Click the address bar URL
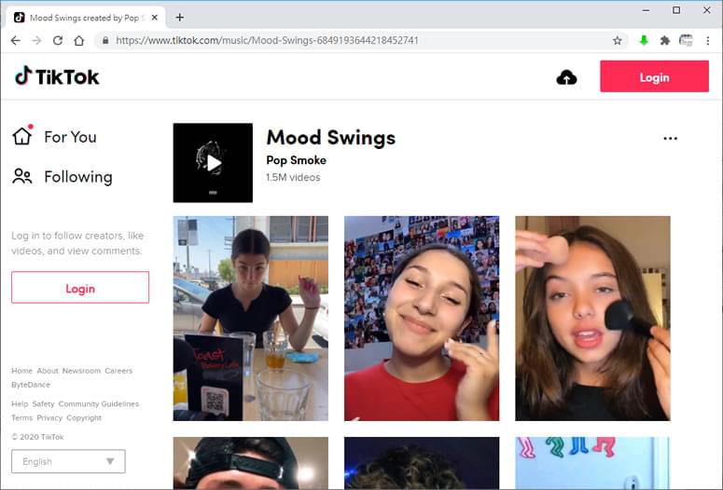Viewport: 723px width, 490px height. tap(267, 41)
